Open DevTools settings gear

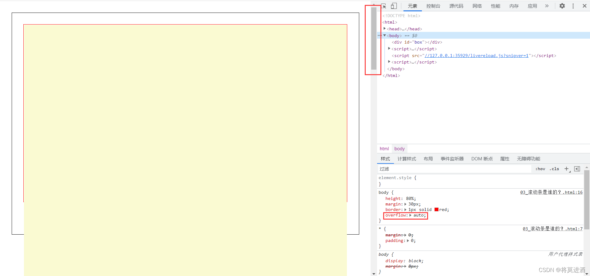562,6
